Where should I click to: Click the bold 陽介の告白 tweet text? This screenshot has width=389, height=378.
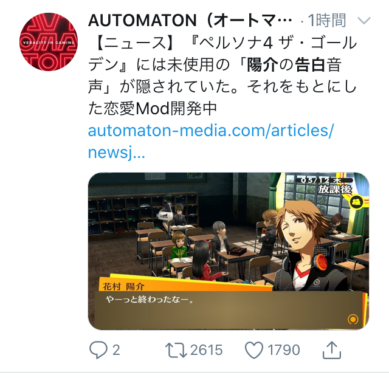pos(286,65)
